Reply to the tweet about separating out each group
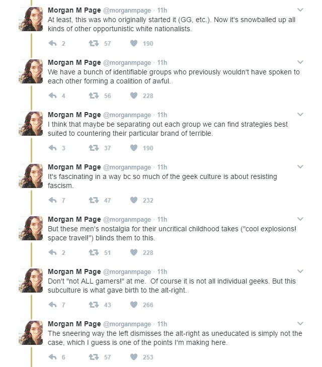 click(52, 148)
